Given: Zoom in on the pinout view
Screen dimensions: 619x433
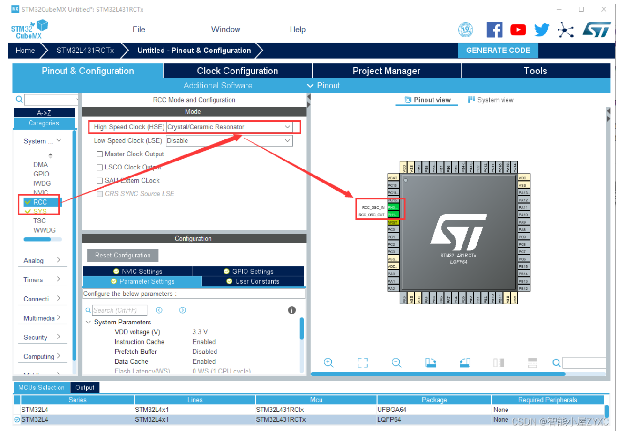Looking at the screenshot, I should point(328,363).
